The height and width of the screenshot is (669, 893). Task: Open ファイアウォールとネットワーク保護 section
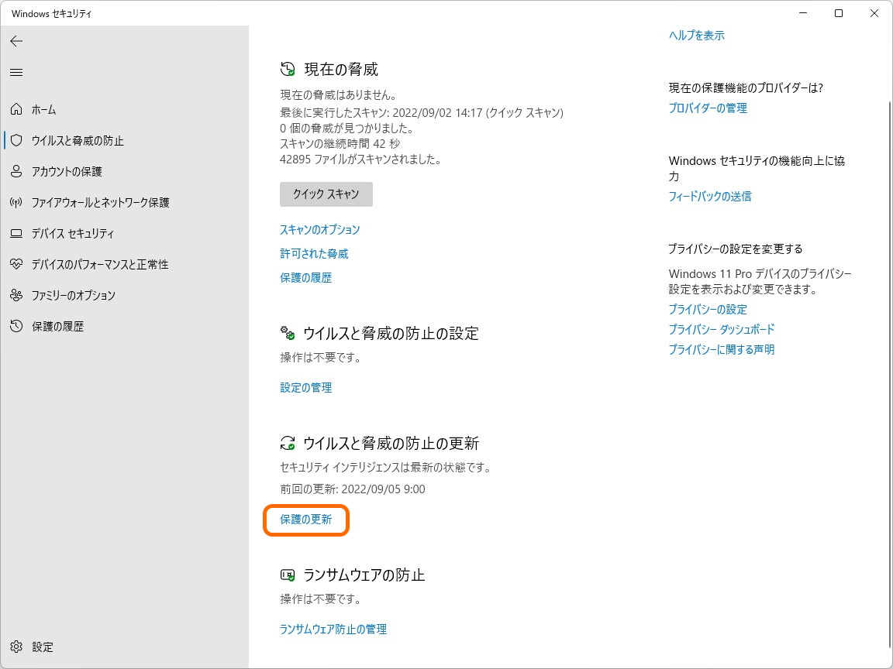point(97,202)
